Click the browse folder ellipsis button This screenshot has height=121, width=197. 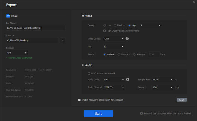coord(62,40)
